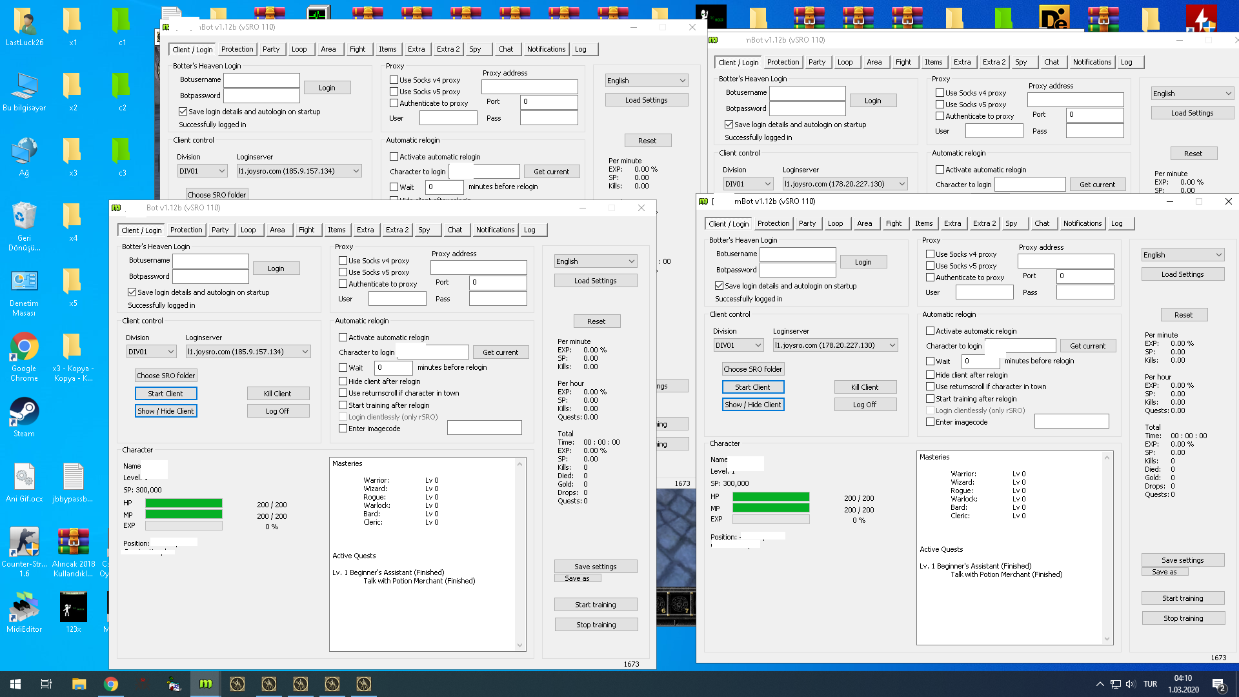This screenshot has width=1239, height=697.
Task: Open the Ağ network icon
Action: (25, 156)
